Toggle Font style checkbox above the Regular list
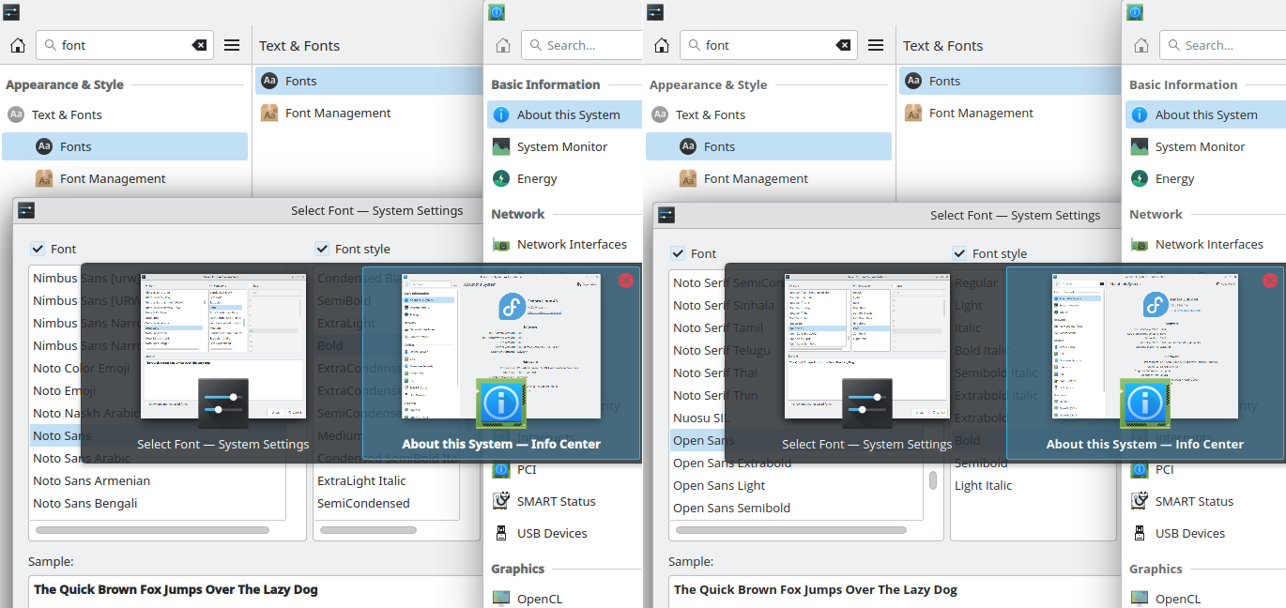This screenshot has height=608, width=1286. pyautogui.click(x=959, y=253)
